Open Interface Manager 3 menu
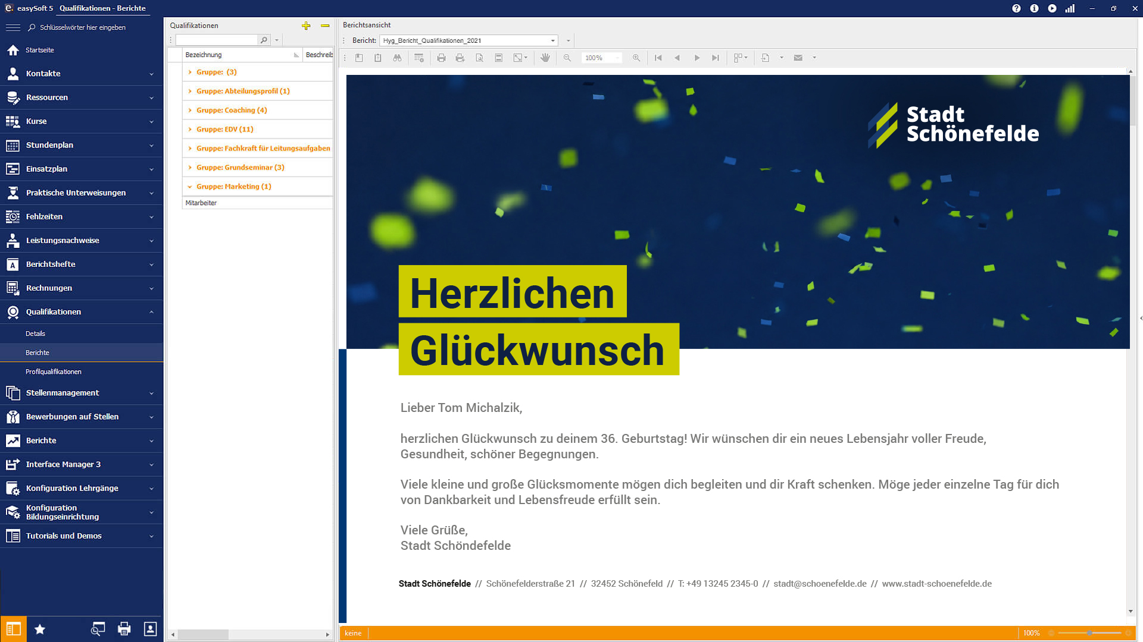 [x=82, y=464]
